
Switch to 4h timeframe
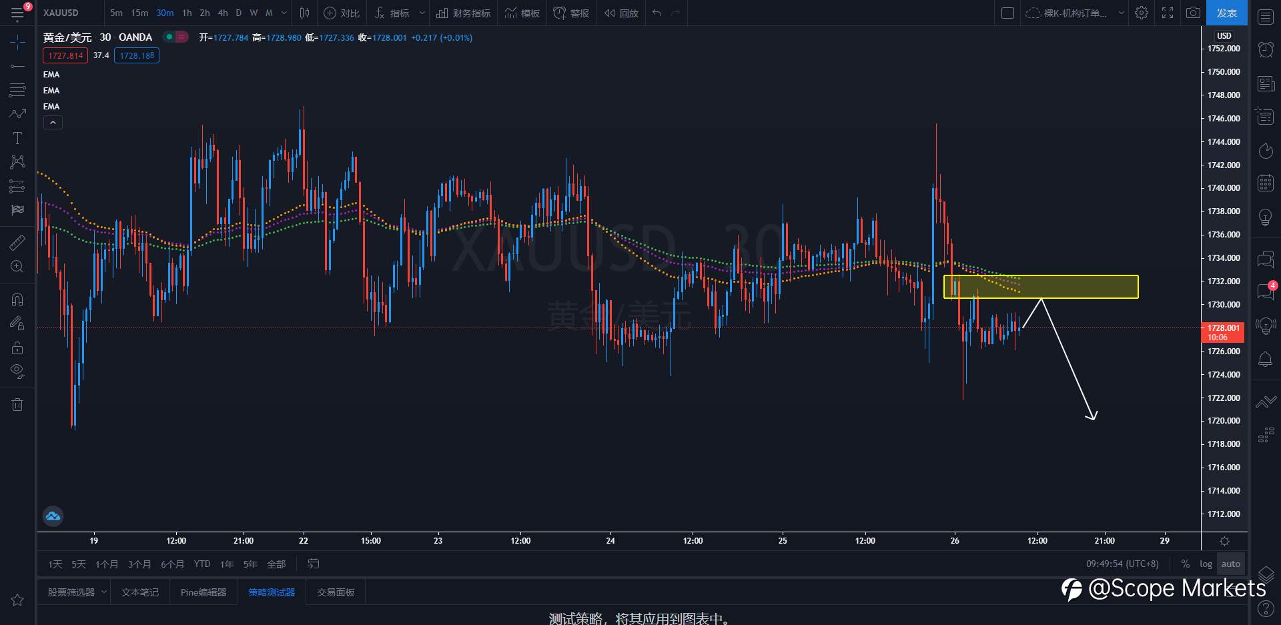coord(223,13)
